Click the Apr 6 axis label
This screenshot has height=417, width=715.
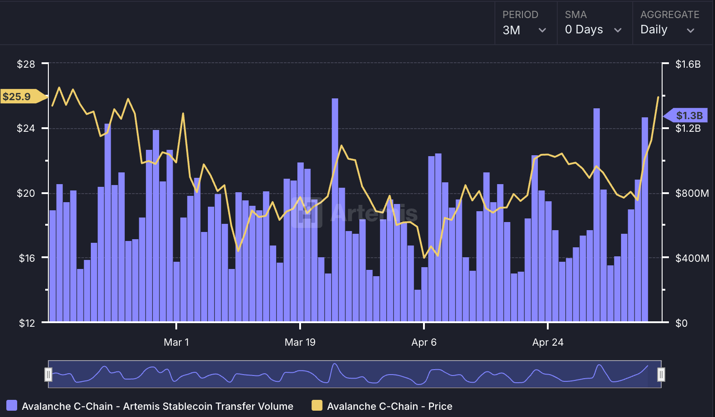[x=424, y=342]
